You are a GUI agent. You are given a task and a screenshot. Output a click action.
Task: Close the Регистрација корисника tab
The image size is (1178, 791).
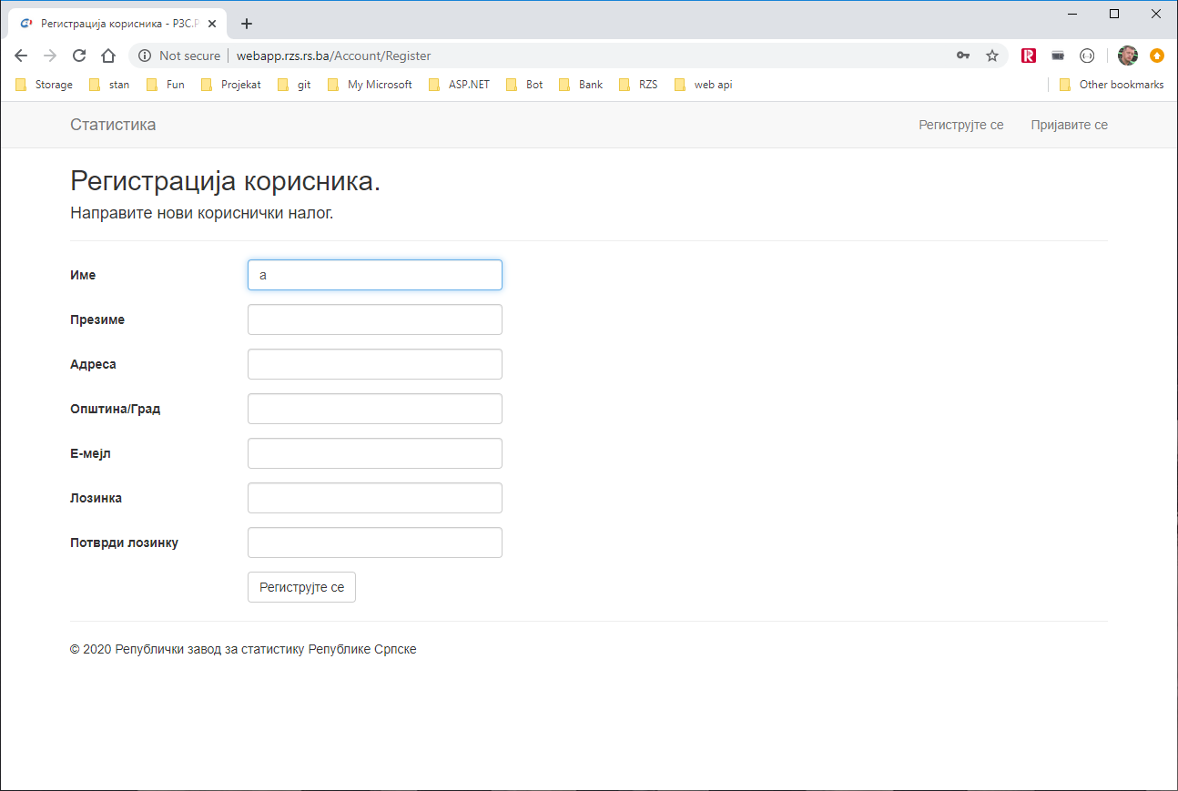(211, 24)
